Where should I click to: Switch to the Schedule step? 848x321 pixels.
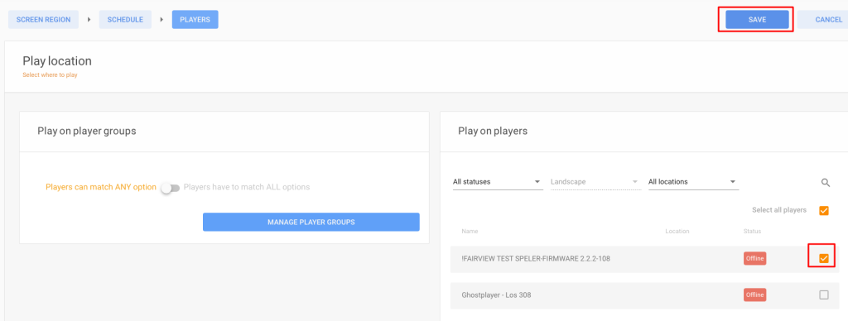[x=125, y=20]
